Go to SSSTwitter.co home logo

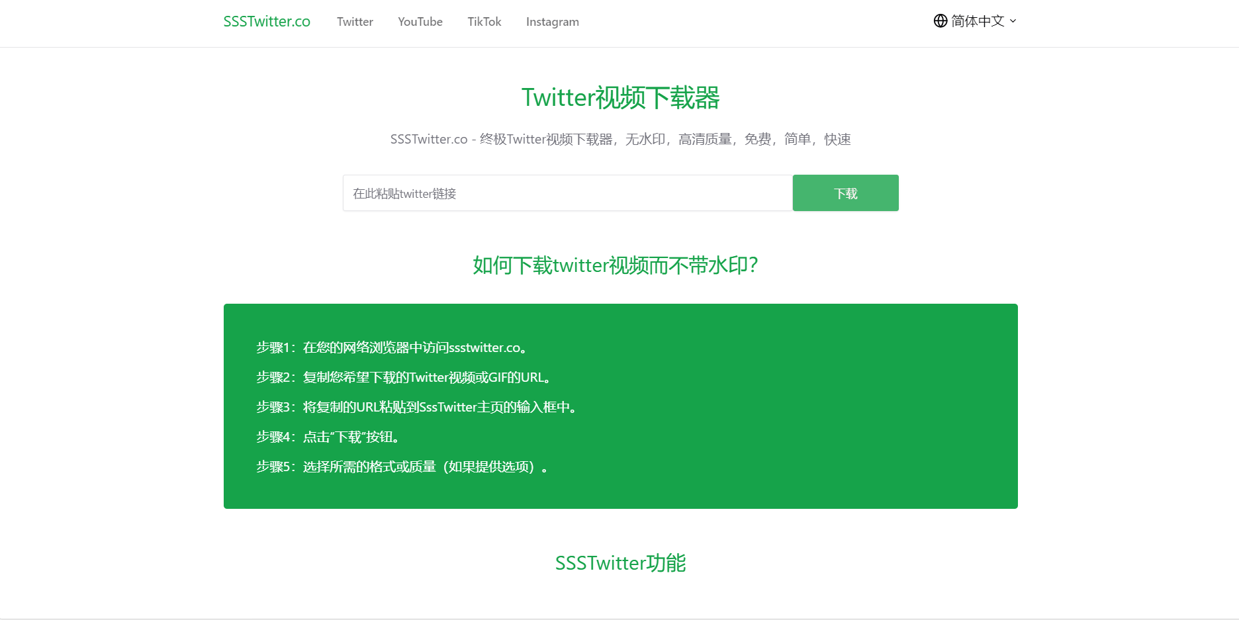coord(267,21)
